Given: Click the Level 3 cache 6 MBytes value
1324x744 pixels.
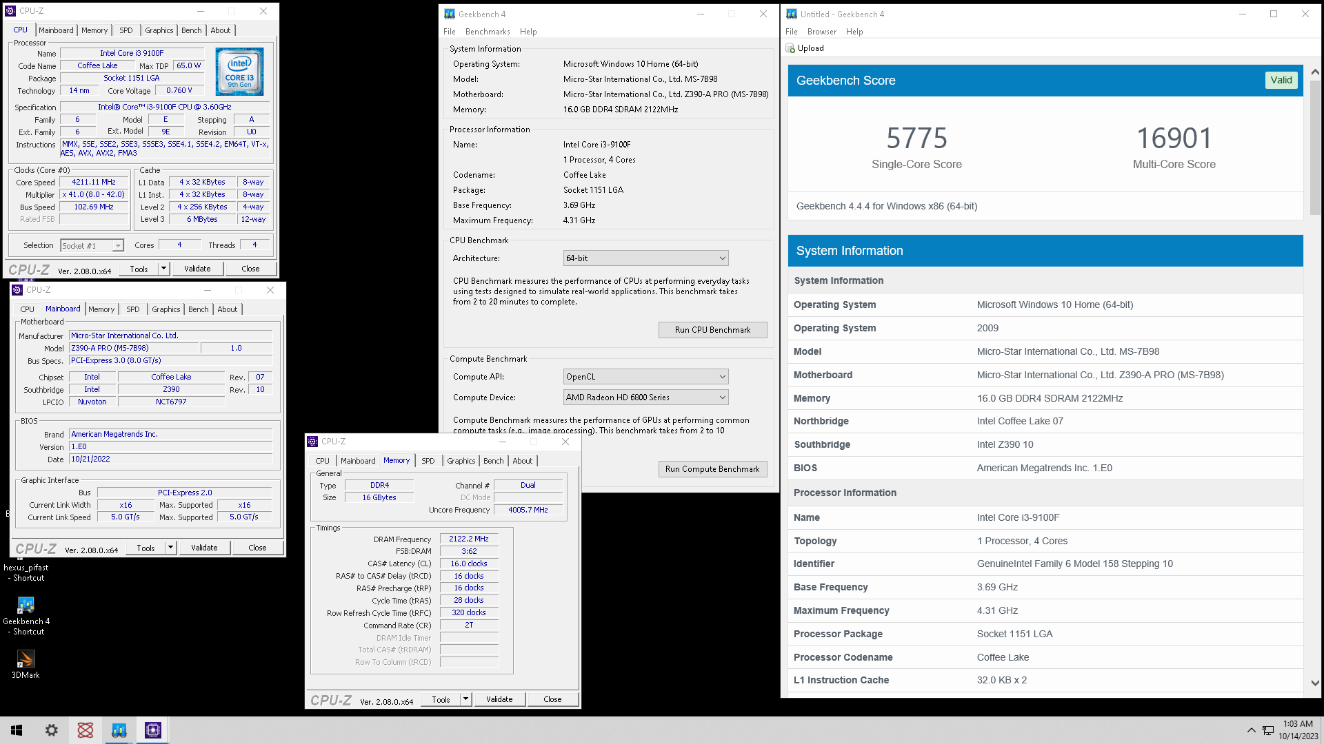Looking at the screenshot, I should tap(202, 220).
